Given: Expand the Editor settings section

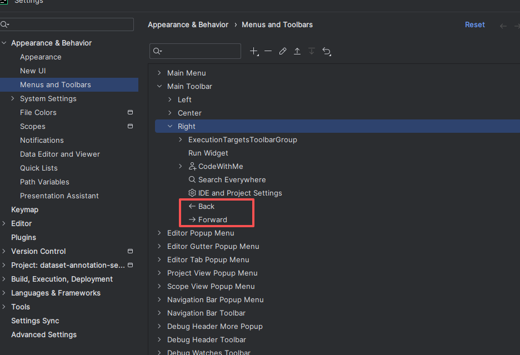Looking at the screenshot, I should coord(4,223).
